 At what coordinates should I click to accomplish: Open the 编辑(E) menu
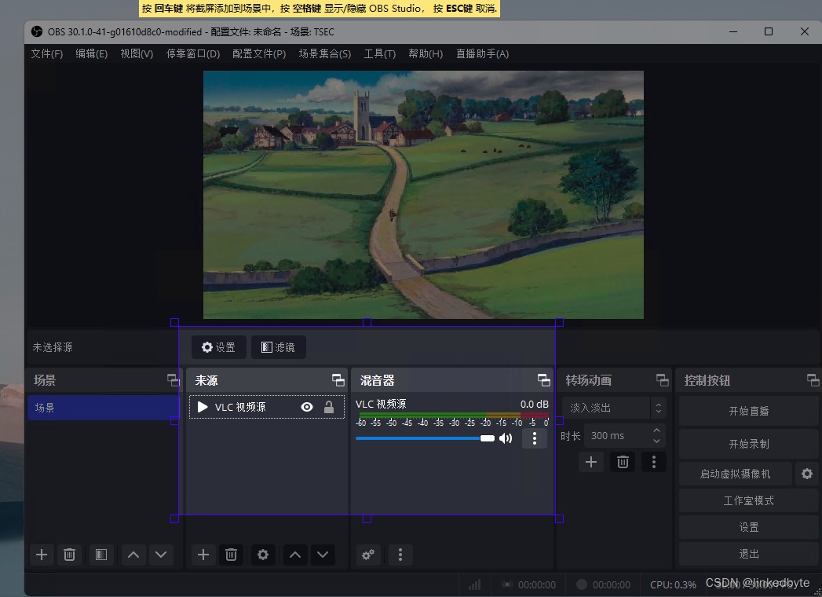(92, 54)
